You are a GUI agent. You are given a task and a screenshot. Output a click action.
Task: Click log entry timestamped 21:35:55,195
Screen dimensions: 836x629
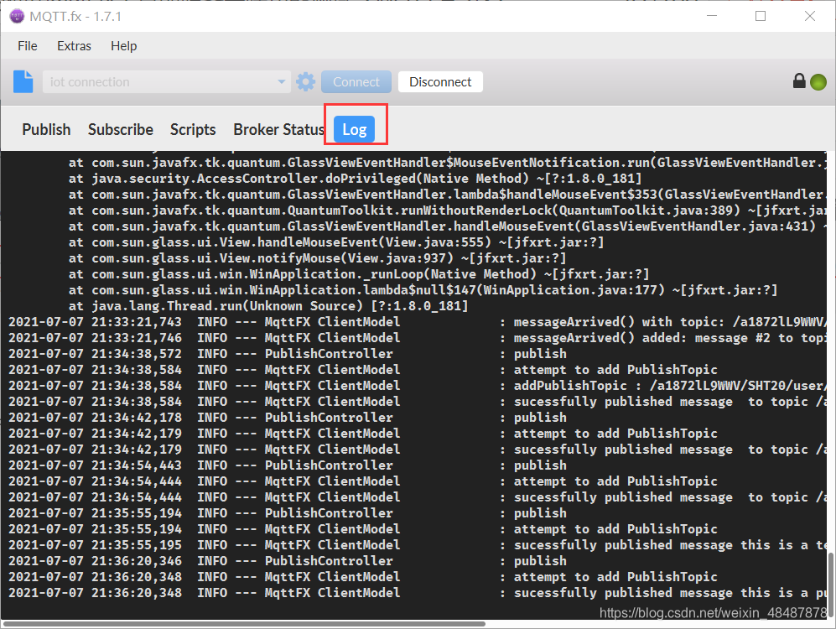[417, 545]
